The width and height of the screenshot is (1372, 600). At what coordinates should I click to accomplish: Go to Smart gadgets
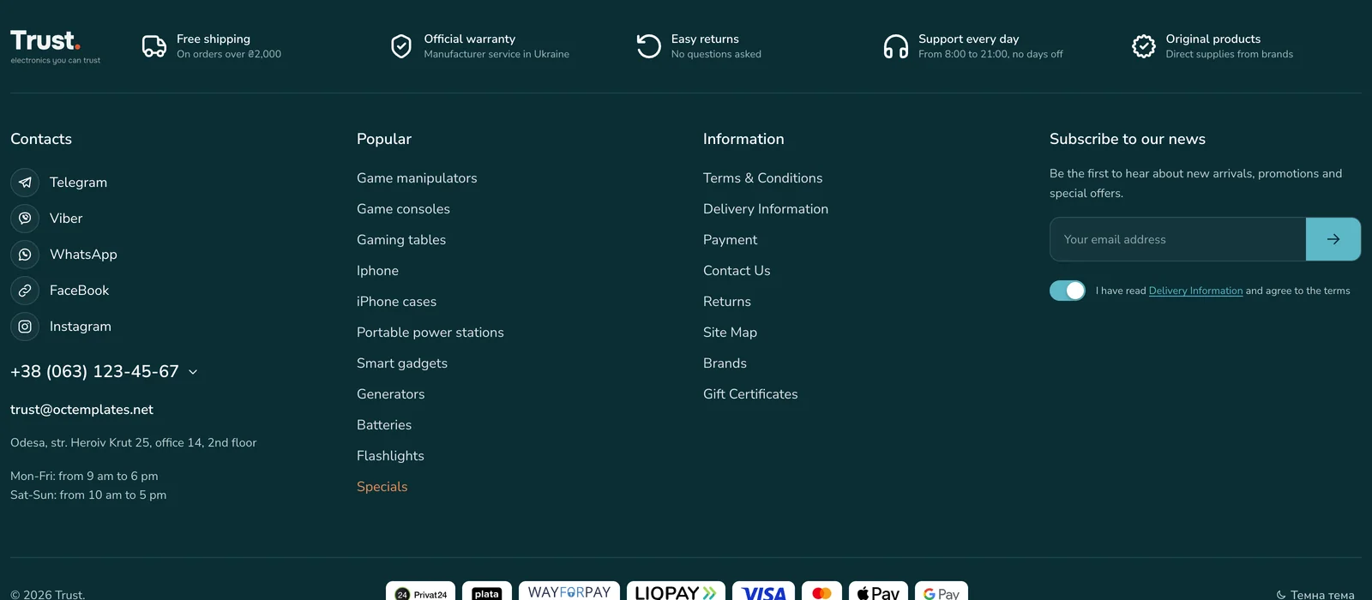402,363
